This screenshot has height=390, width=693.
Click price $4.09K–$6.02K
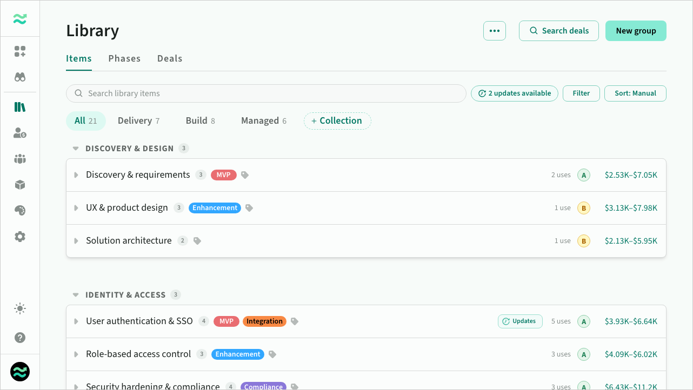[x=631, y=354]
